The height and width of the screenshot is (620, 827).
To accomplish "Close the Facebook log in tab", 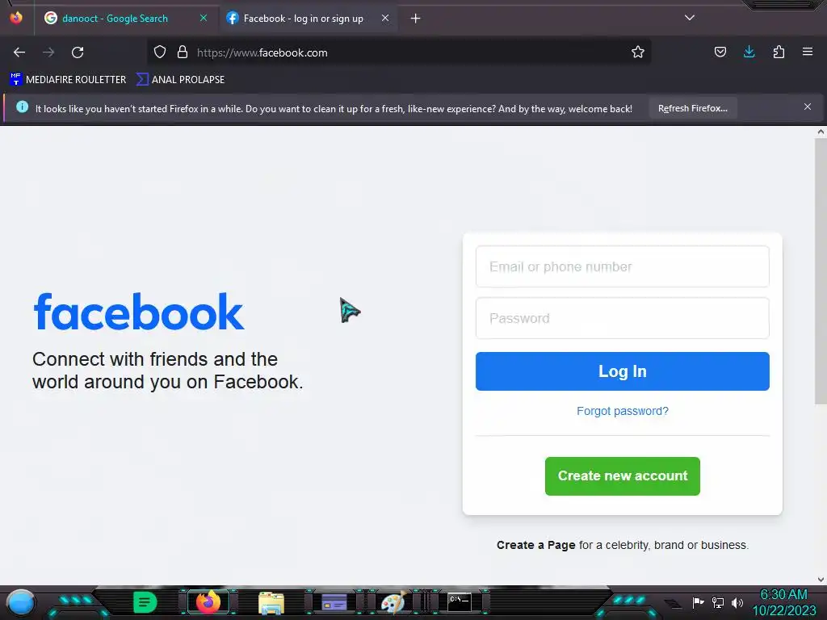I will coord(385,18).
